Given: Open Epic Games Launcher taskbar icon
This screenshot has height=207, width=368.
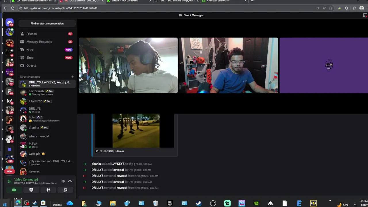Looking at the screenshot, I should [170, 204].
